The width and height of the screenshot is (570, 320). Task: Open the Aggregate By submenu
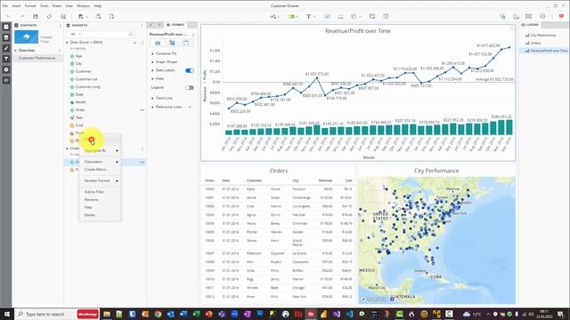100,150
